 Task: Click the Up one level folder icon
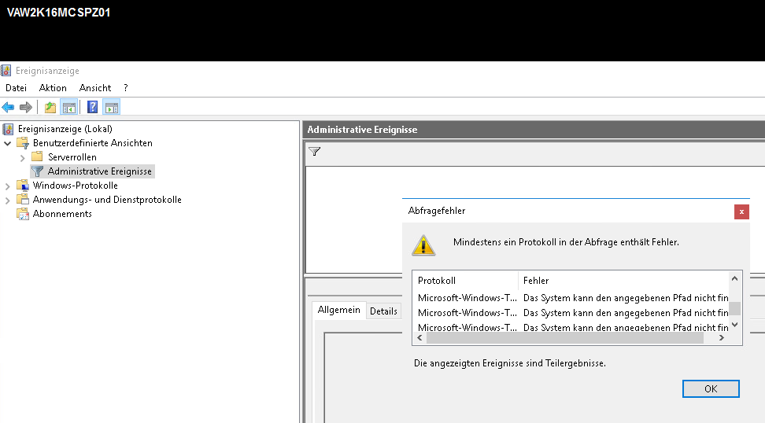(x=50, y=107)
